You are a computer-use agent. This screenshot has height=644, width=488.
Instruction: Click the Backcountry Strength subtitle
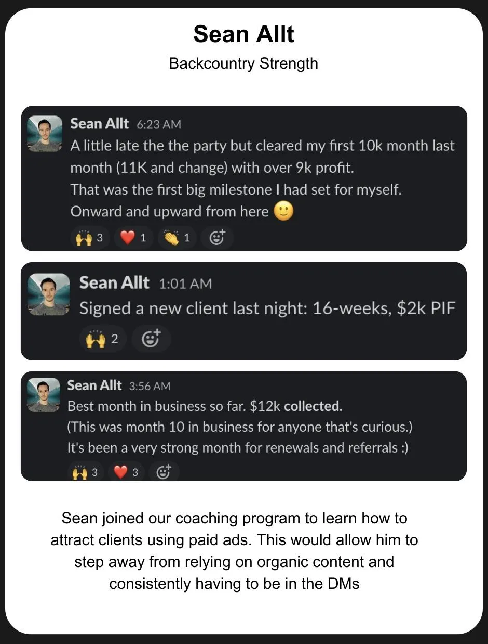[243, 63]
